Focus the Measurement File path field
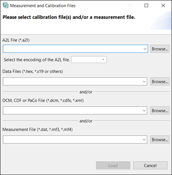The width and height of the screenshot is (172, 175). coord(72,140)
